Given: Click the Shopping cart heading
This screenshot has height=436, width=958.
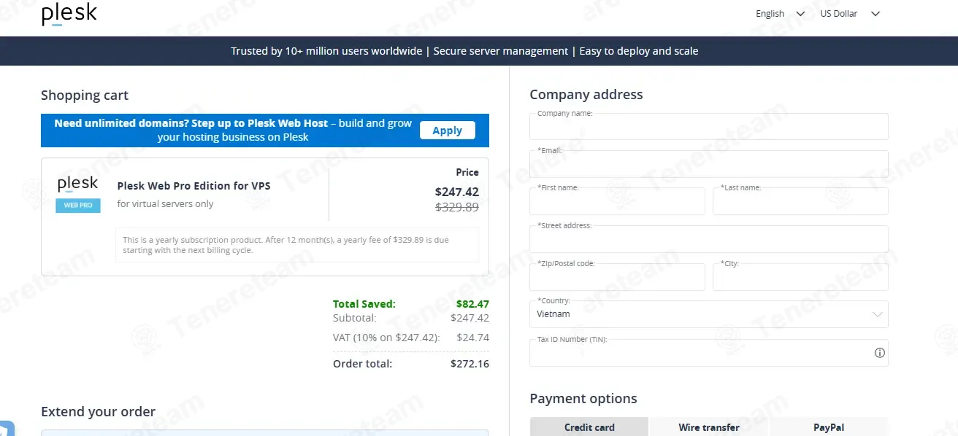Looking at the screenshot, I should (85, 96).
